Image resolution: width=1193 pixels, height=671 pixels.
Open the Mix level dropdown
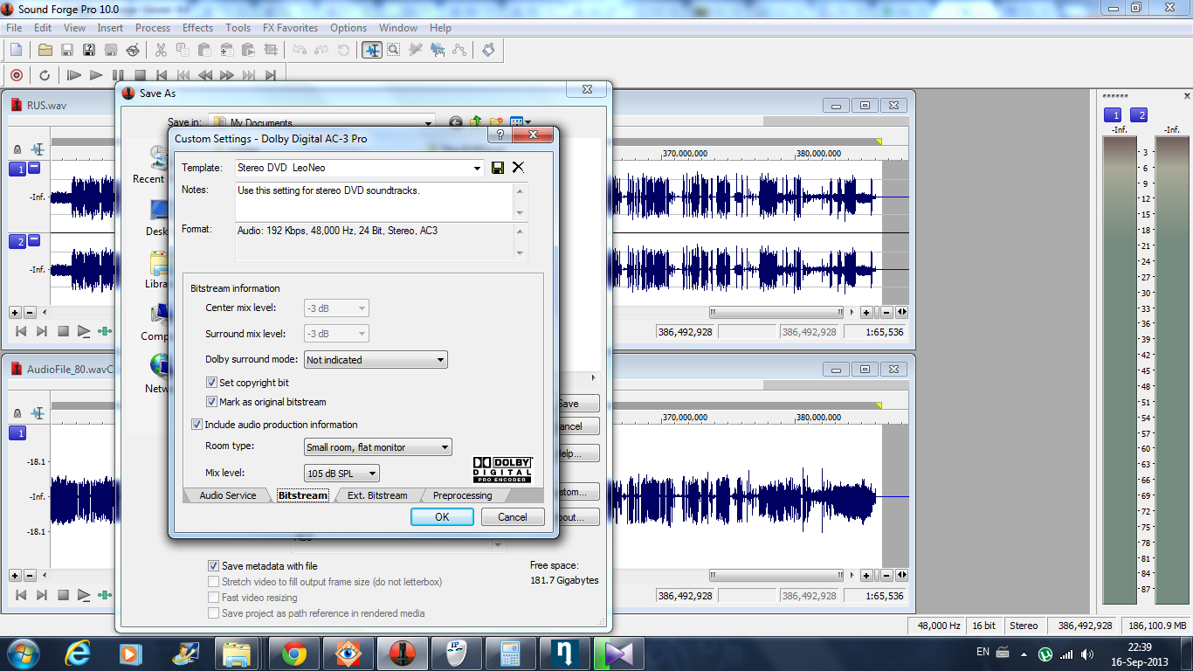pyautogui.click(x=372, y=474)
